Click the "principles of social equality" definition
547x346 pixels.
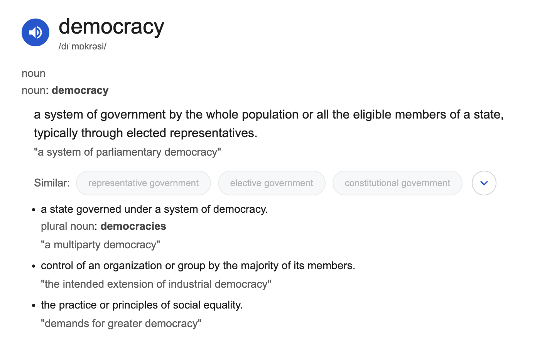[142, 305]
